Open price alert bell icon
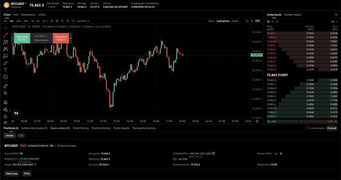Screen dimensions: 341x180 coord(252,21)
